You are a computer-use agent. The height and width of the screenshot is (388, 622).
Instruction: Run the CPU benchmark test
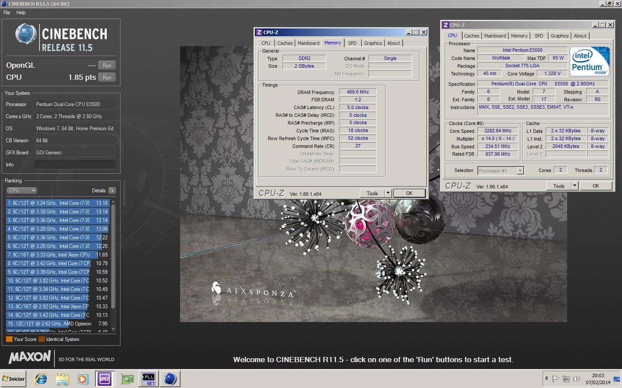click(x=107, y=78)
